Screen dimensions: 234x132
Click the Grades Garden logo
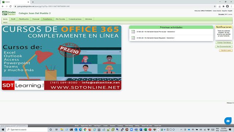point(9,13)
